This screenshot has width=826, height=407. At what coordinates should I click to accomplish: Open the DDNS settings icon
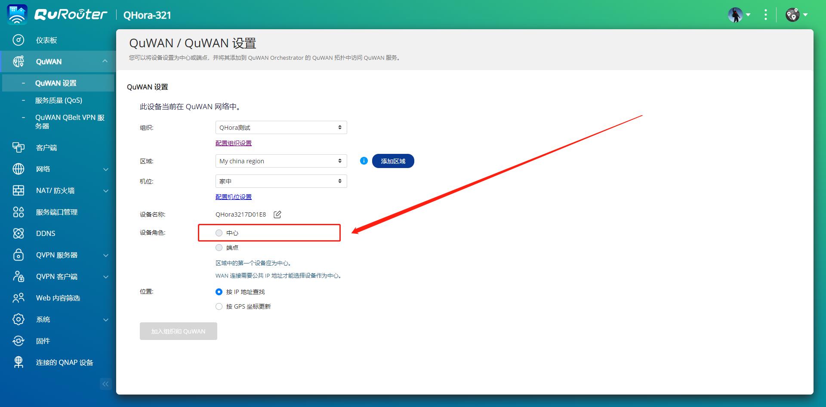click(x=18, y=233)
